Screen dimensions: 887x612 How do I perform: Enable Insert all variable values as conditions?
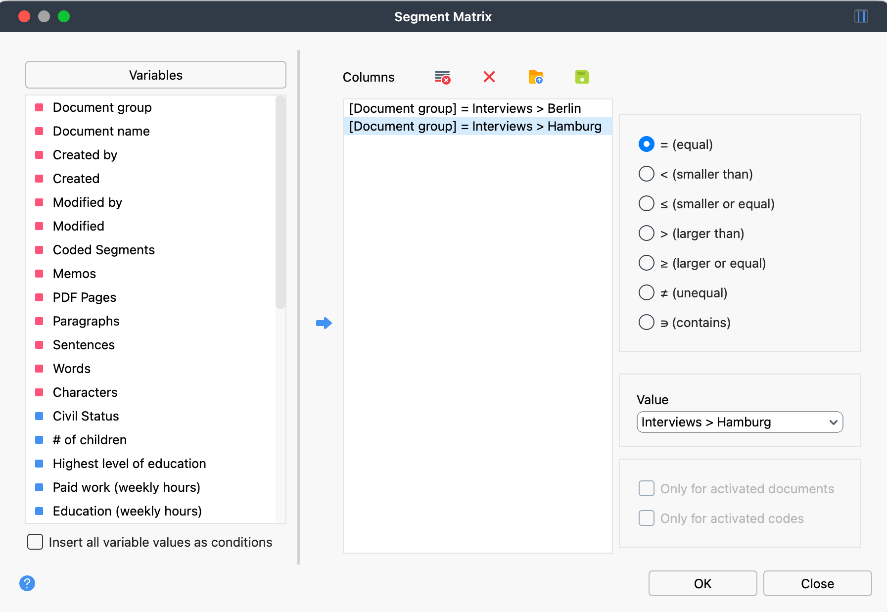pyautogui.click(x=35, y=542)
